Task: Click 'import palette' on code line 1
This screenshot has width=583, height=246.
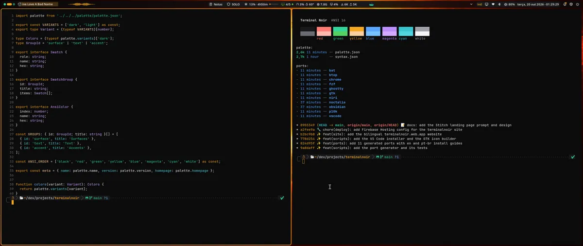Action: coord(30,16)
